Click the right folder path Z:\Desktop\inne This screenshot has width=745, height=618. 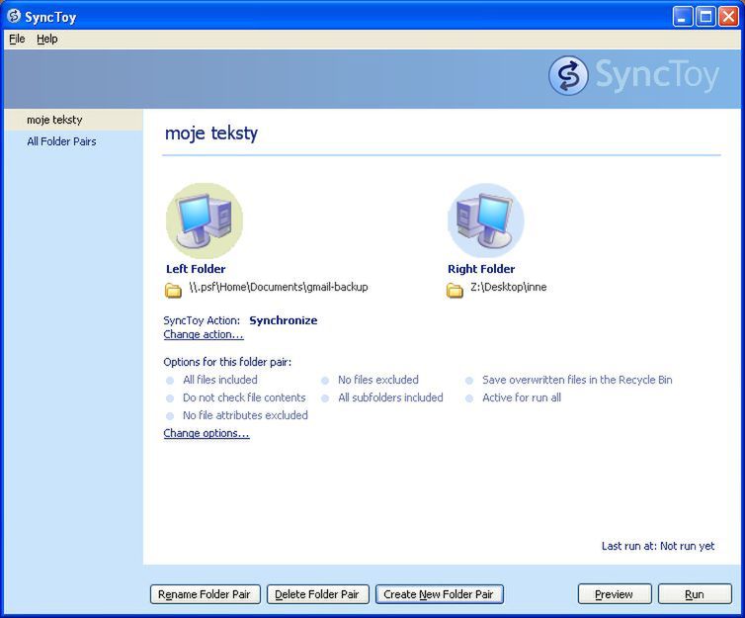coord(509,287)
